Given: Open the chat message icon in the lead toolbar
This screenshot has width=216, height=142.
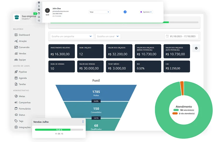Looking at the screenshot, I should pyautogui.click(x=39, y=10).
